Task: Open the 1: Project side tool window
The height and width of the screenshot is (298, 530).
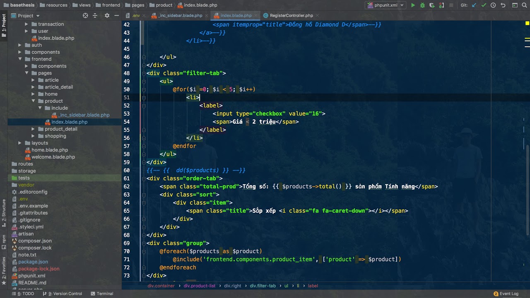Action: [4, 25]
